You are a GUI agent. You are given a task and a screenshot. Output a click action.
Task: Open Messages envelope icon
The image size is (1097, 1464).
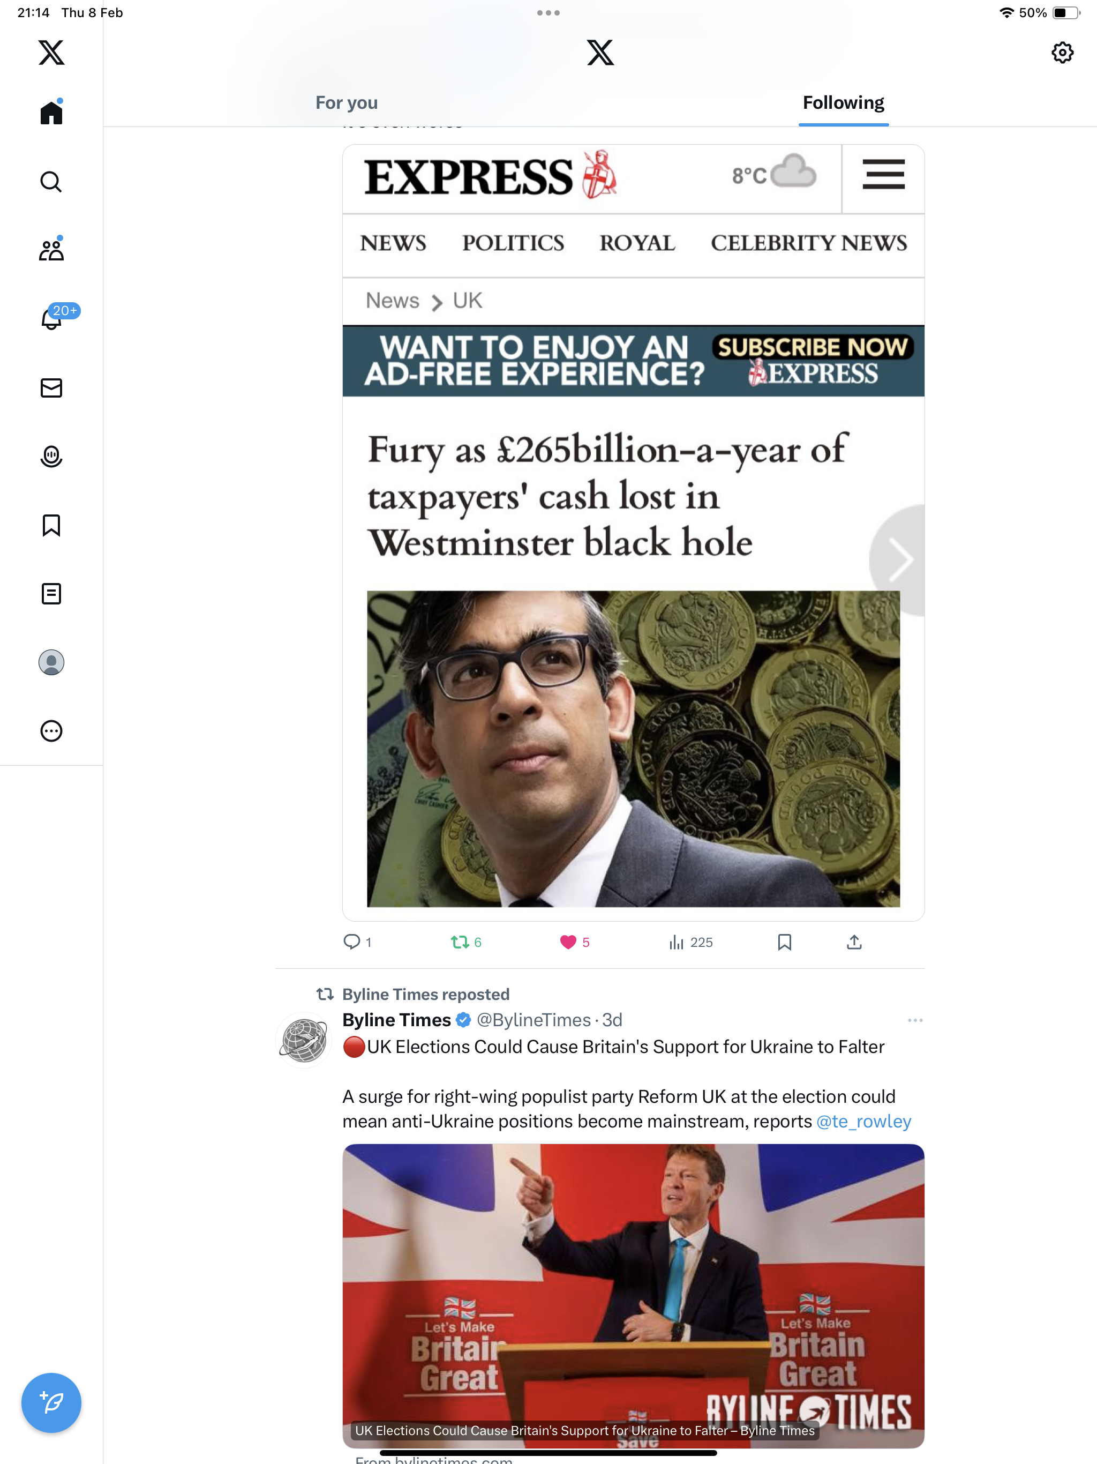[51, 388]
